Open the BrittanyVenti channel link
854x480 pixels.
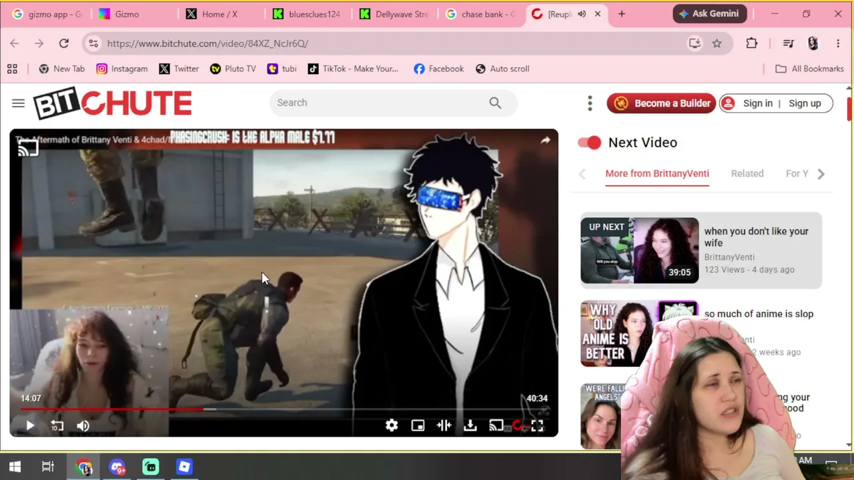pyautogui.click(x=729, y=257)
